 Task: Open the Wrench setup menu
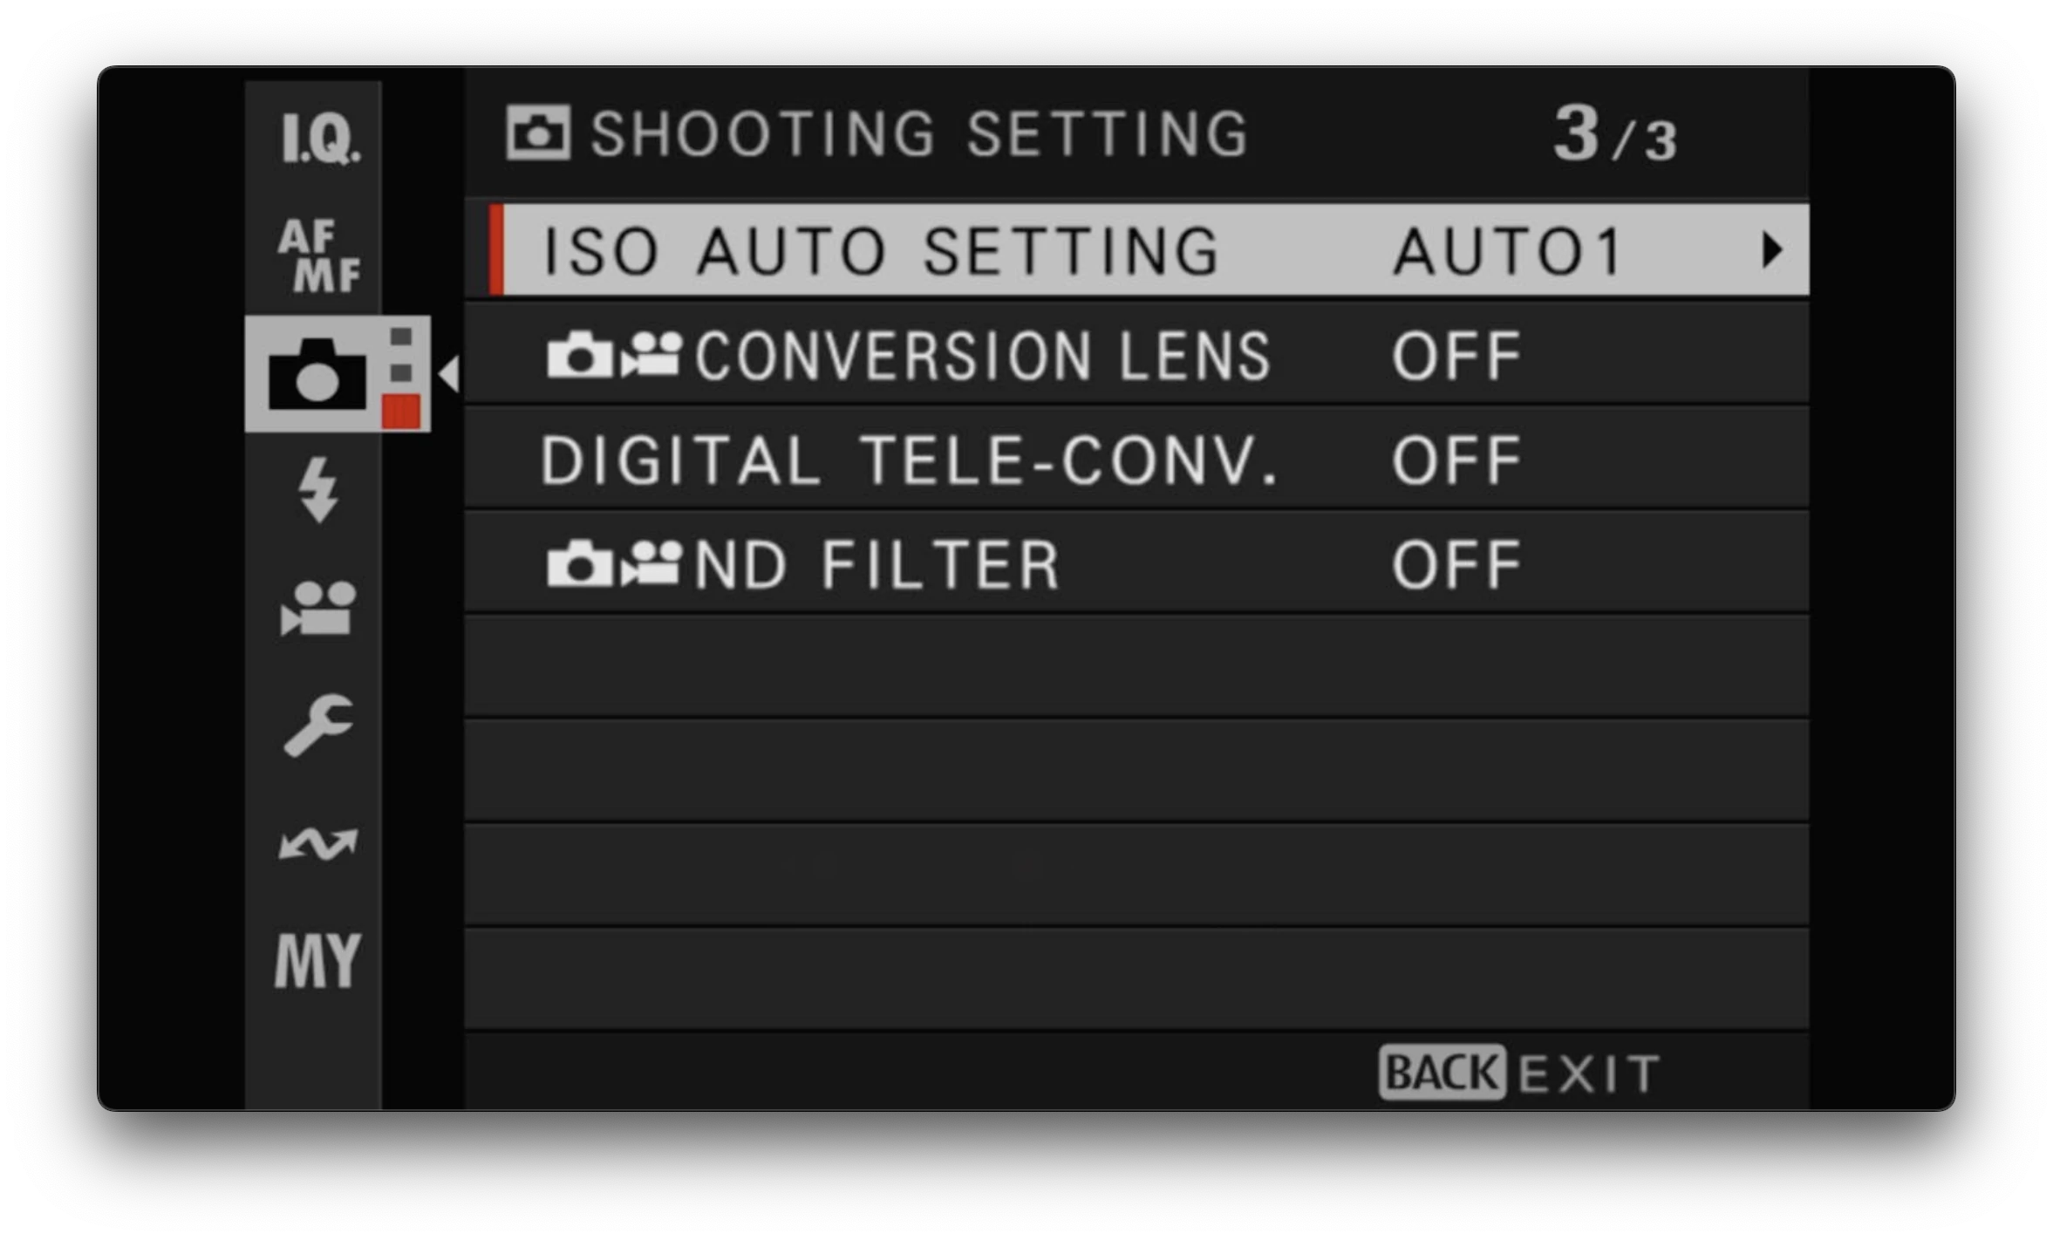point(318,724)
